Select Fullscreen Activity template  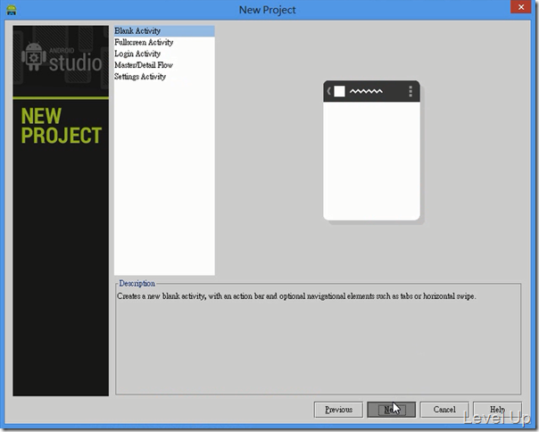tap(164, 42)
